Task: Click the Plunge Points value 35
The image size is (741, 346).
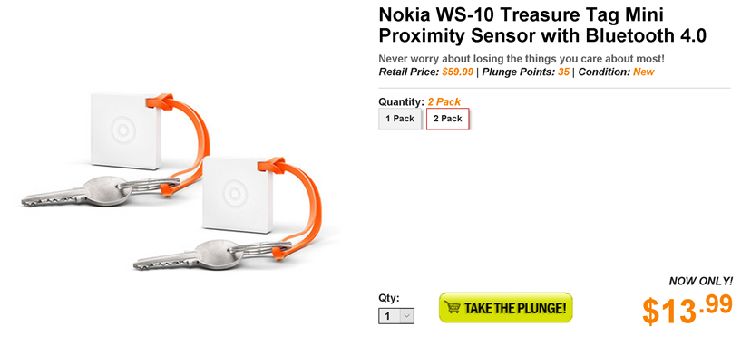Action: pyautogui.click(x=563, y=72)
